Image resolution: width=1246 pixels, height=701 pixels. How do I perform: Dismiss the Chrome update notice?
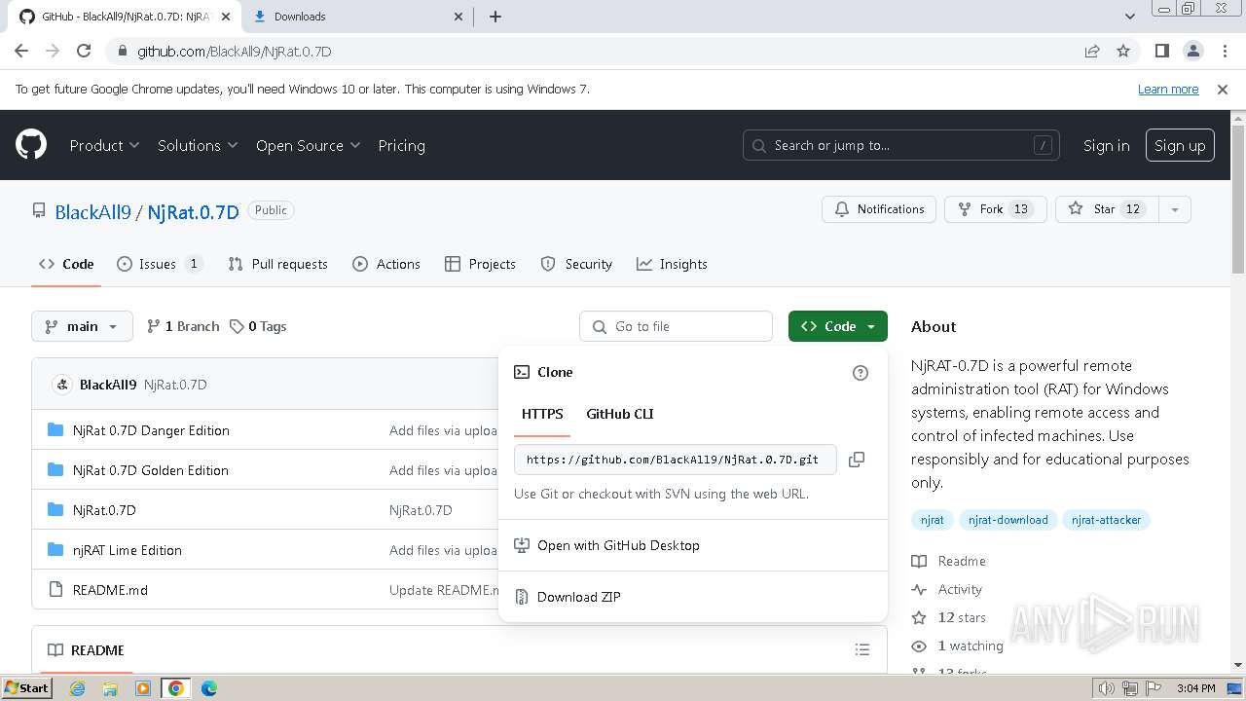coord(1223,89)
